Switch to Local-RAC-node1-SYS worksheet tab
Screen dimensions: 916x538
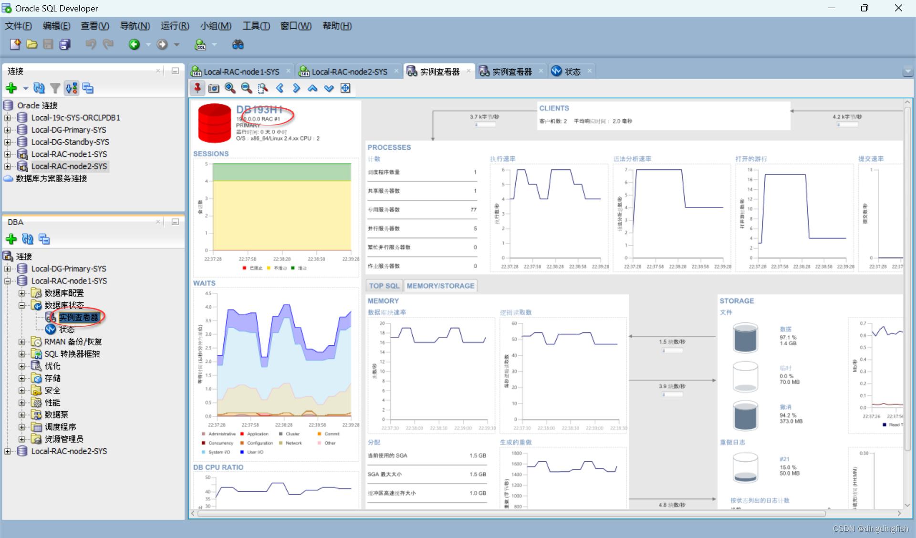point(241,72)
